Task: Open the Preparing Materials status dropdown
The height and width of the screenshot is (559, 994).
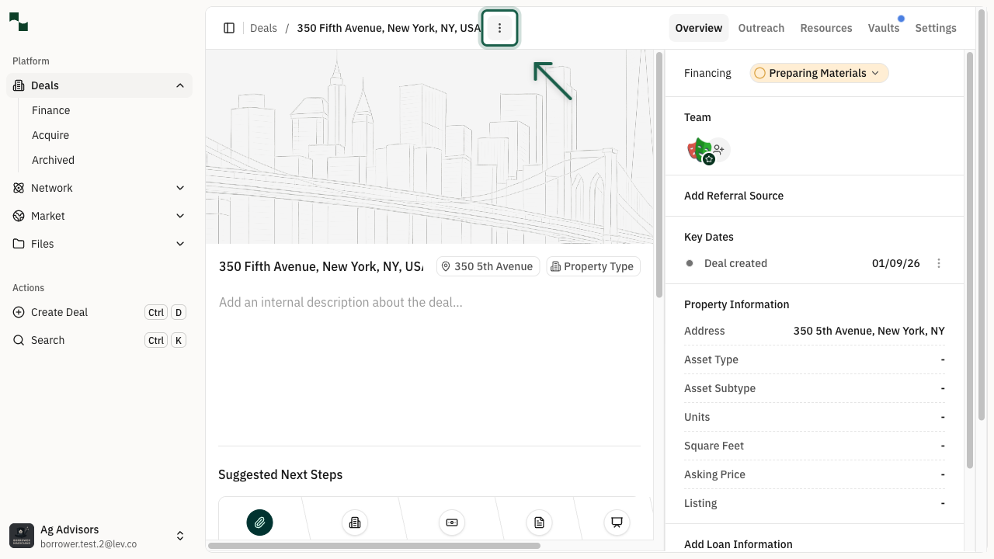Action: click(818, 73)
